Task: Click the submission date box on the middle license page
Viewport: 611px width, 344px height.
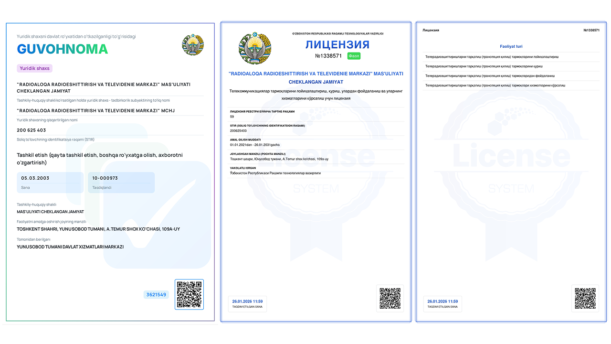Action: pyautogui.click(x=247, y=303)
